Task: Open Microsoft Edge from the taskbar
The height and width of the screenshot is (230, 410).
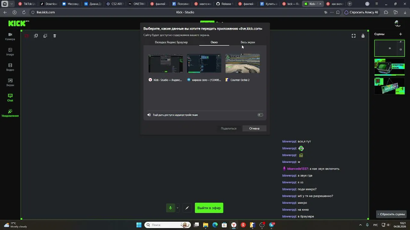Action: click(215, 225)
